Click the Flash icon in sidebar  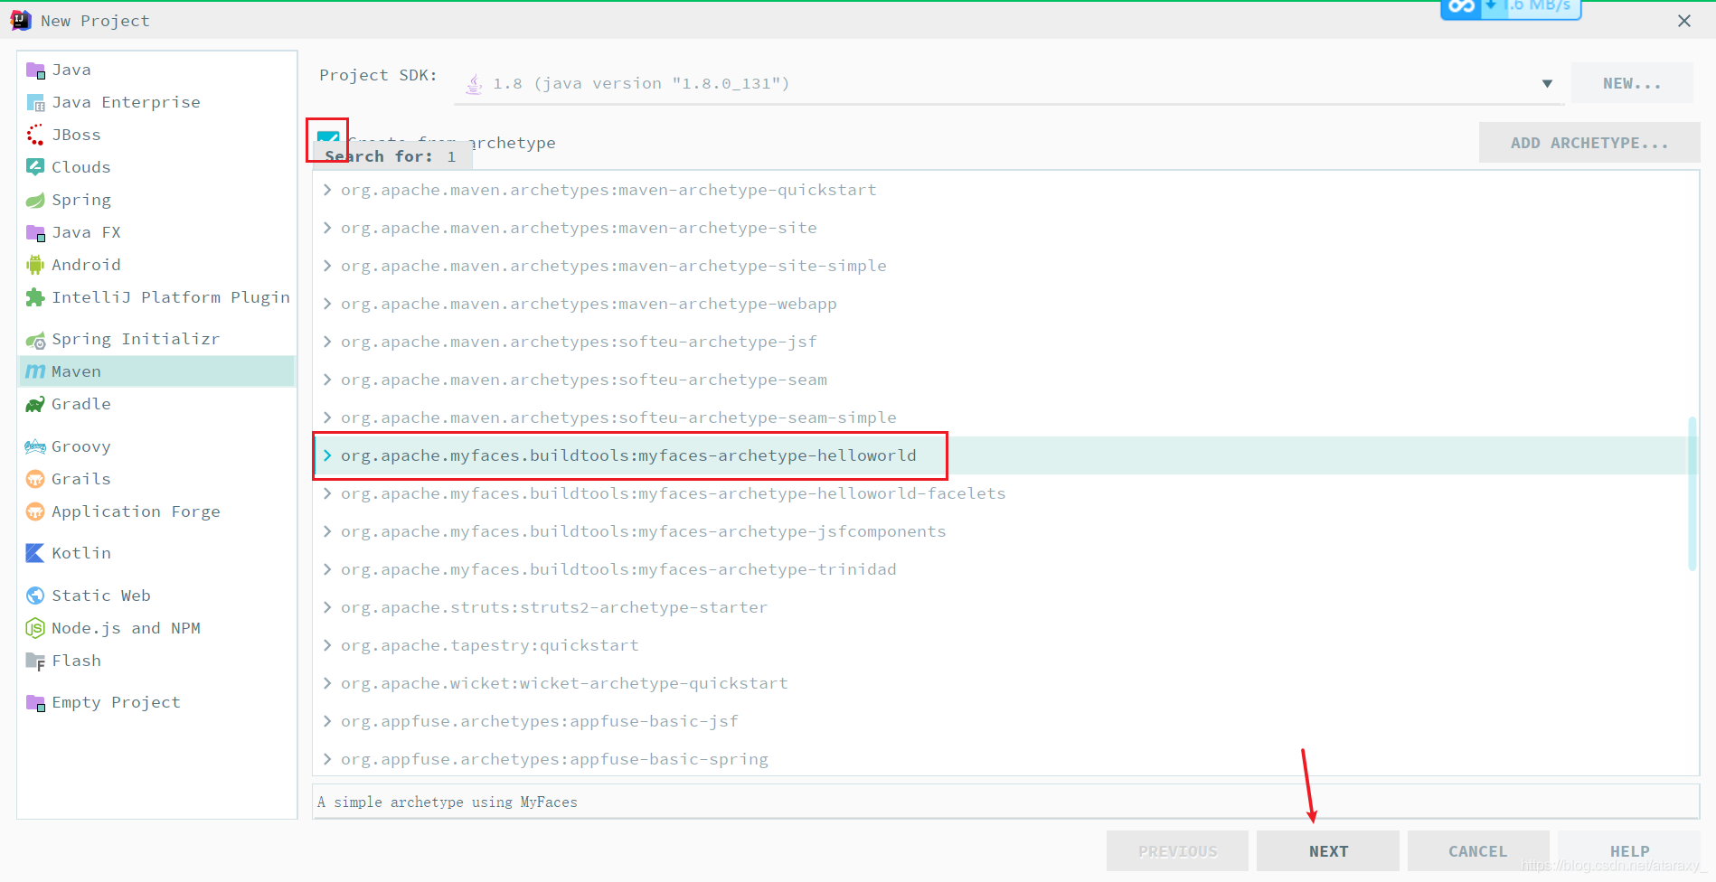pos(35,661)
